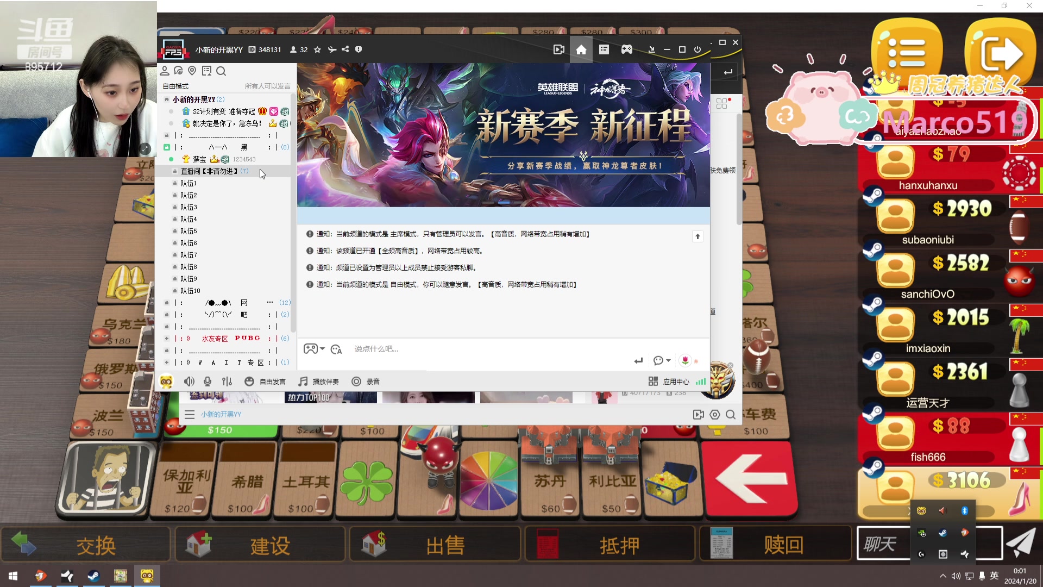This screenshot has width=1043, height=587.
Task: Click the home icon in YY toolbar
Action: pyautogui.click(x=581, y=49)
